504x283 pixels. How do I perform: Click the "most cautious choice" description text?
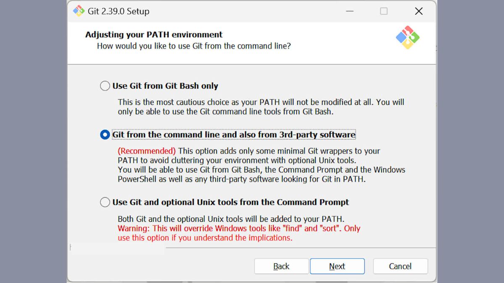(x=260, y=102)
